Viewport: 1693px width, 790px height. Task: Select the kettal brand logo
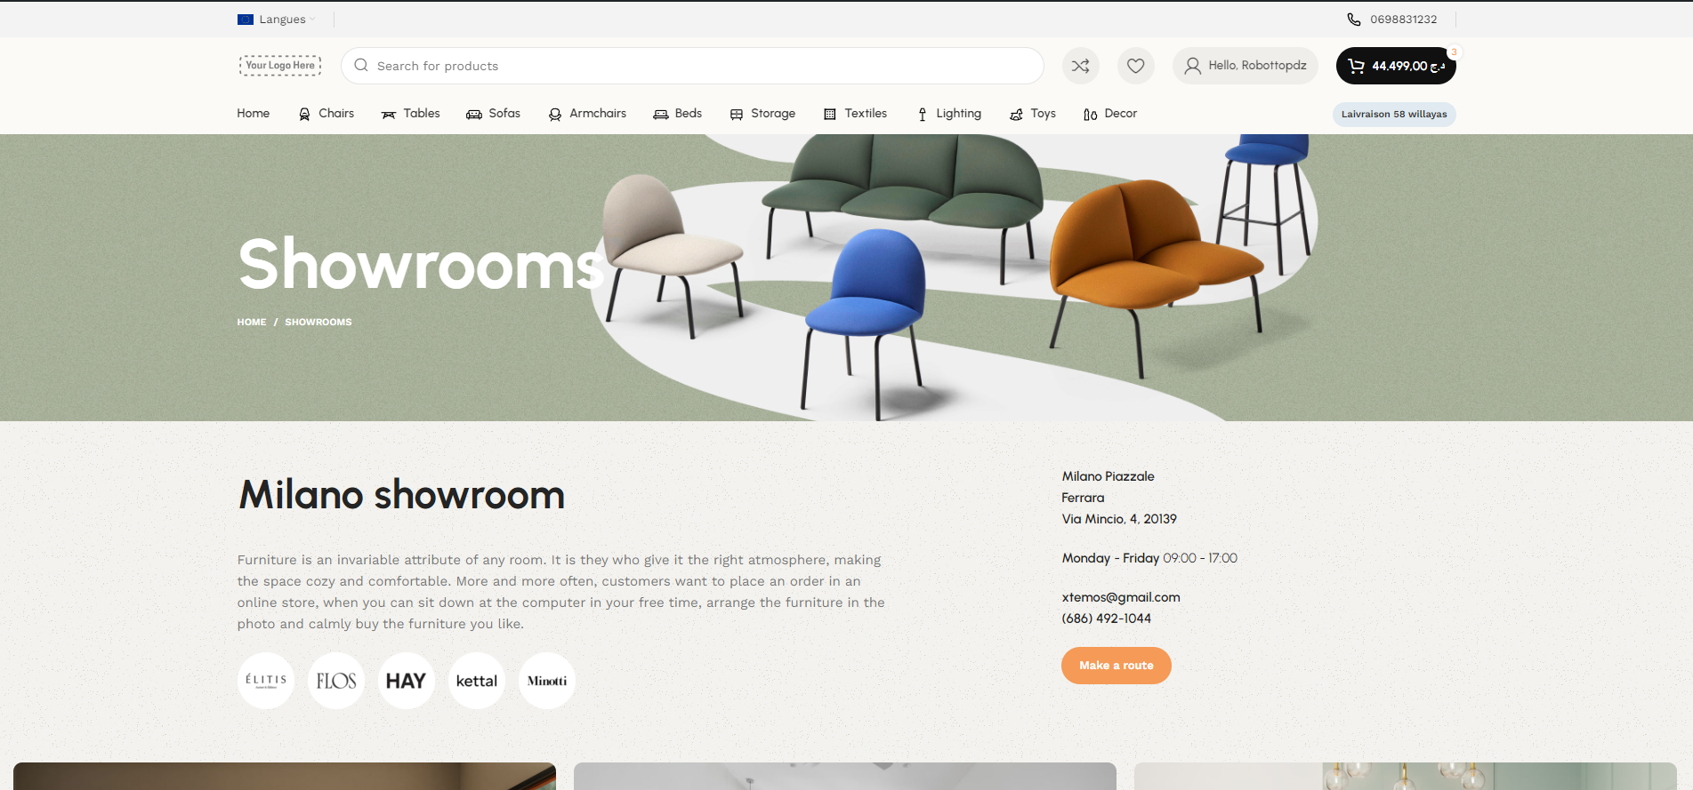[x=477, y=681]
